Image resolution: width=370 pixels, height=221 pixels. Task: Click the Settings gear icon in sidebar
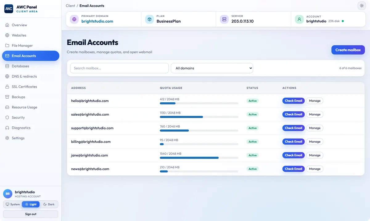[x=7, y=138]
